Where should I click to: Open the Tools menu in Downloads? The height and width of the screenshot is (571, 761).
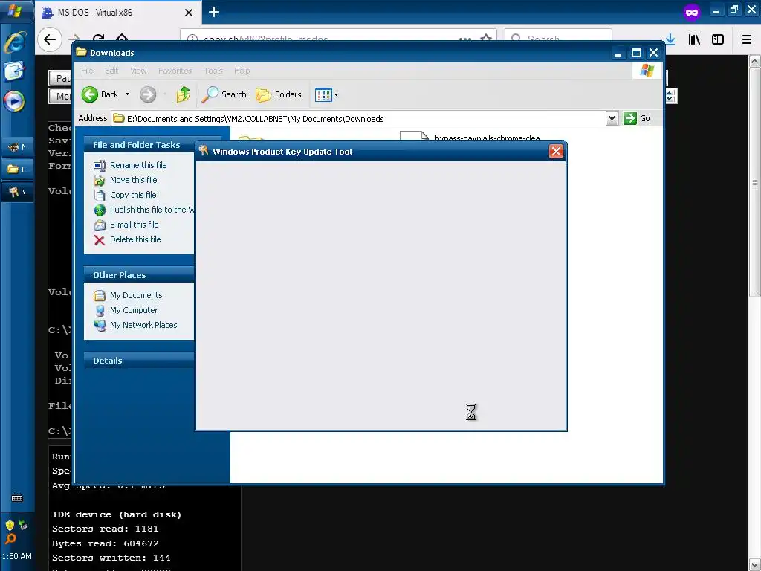(213, 71)
